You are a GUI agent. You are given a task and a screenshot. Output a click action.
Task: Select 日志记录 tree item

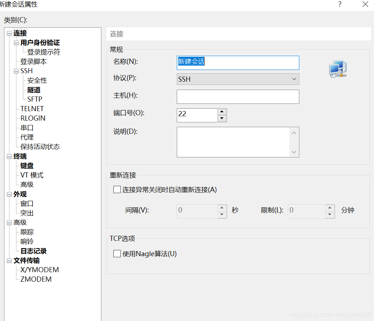34,251
